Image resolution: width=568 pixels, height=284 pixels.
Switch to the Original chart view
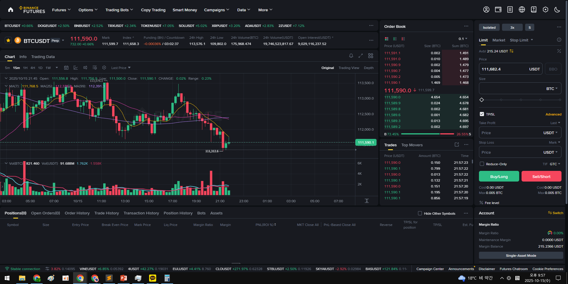pyautogui.click(x=328, y=68)
